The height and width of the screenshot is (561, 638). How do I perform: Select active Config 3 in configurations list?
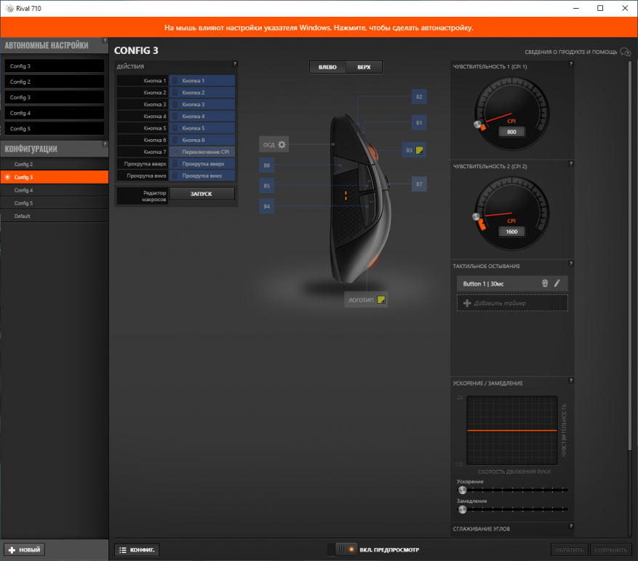click(55, 177)
